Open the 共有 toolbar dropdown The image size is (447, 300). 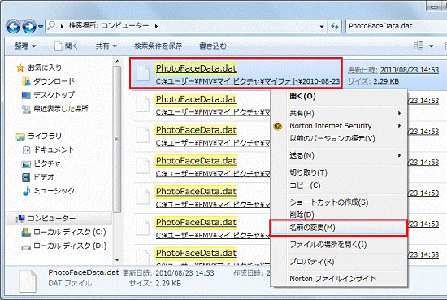pyautogui.click(x=106, y=46)
